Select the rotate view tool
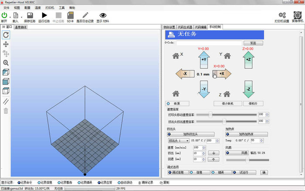 6,34
